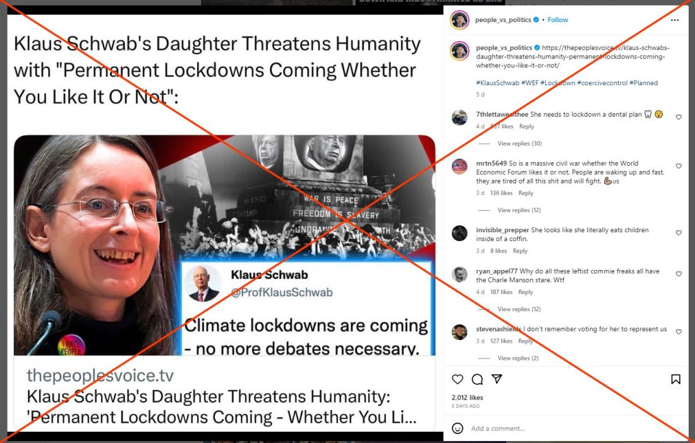Like ryan_appel77's comment heart
695x443 pixels.
click(679, 274)
